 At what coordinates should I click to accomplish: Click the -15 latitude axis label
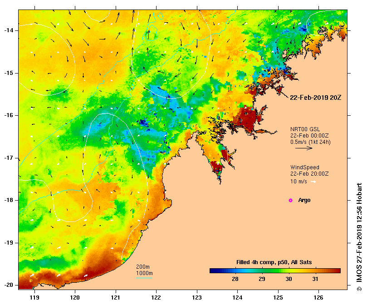point(9,73)
